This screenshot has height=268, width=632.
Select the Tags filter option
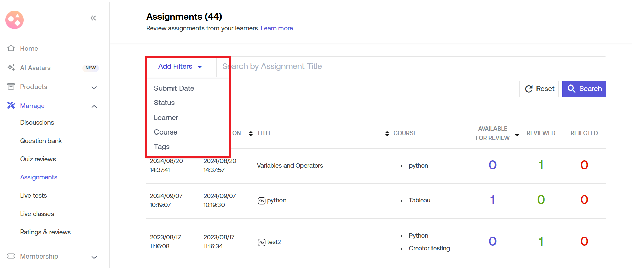(x=162, y=147)
